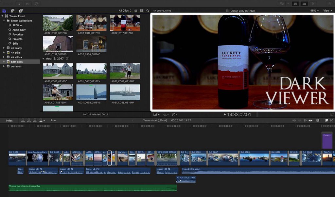Append selected clip to storyline
This screenshot has width=335, height=197.
35,120
